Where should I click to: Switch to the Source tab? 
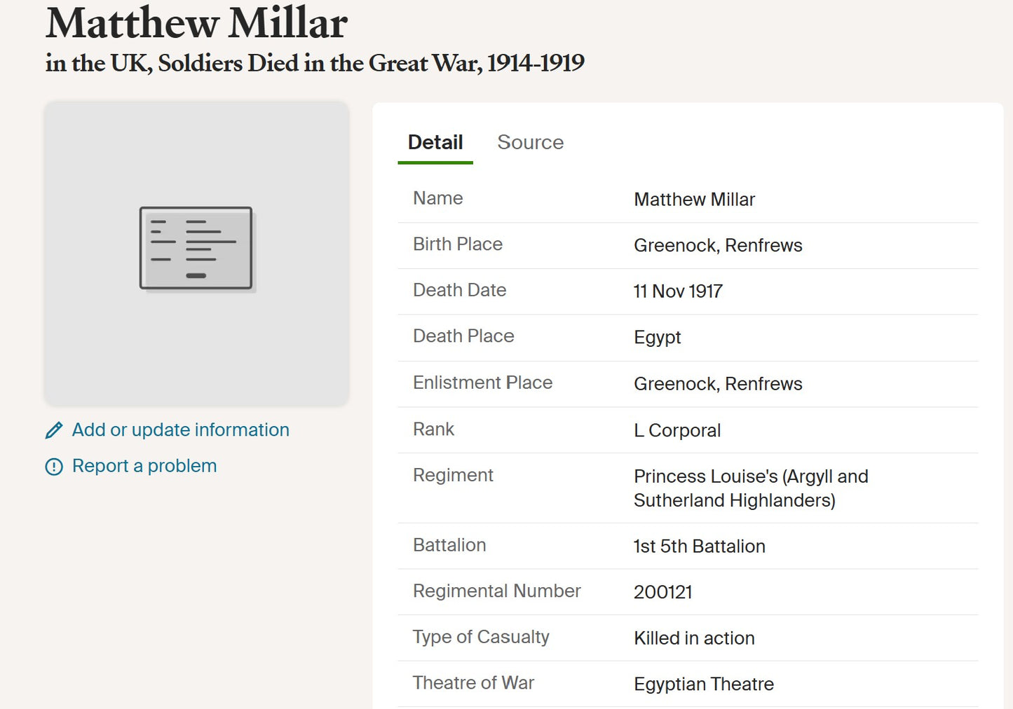[x=530, y=142]
